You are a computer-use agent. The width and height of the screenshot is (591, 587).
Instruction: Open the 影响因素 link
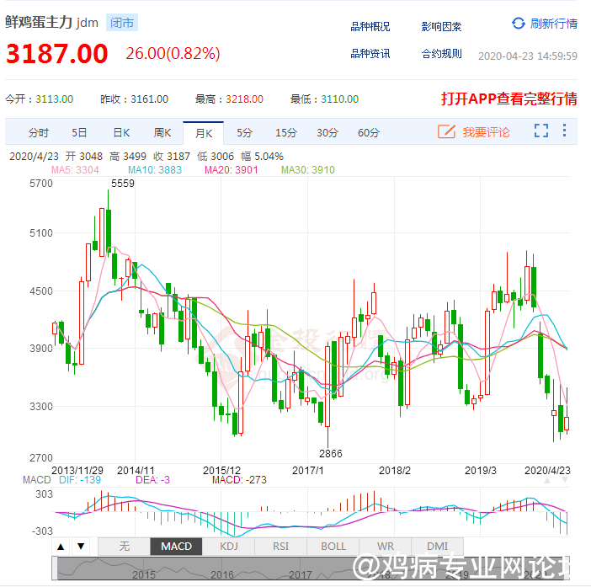click(x=441, y=27)
